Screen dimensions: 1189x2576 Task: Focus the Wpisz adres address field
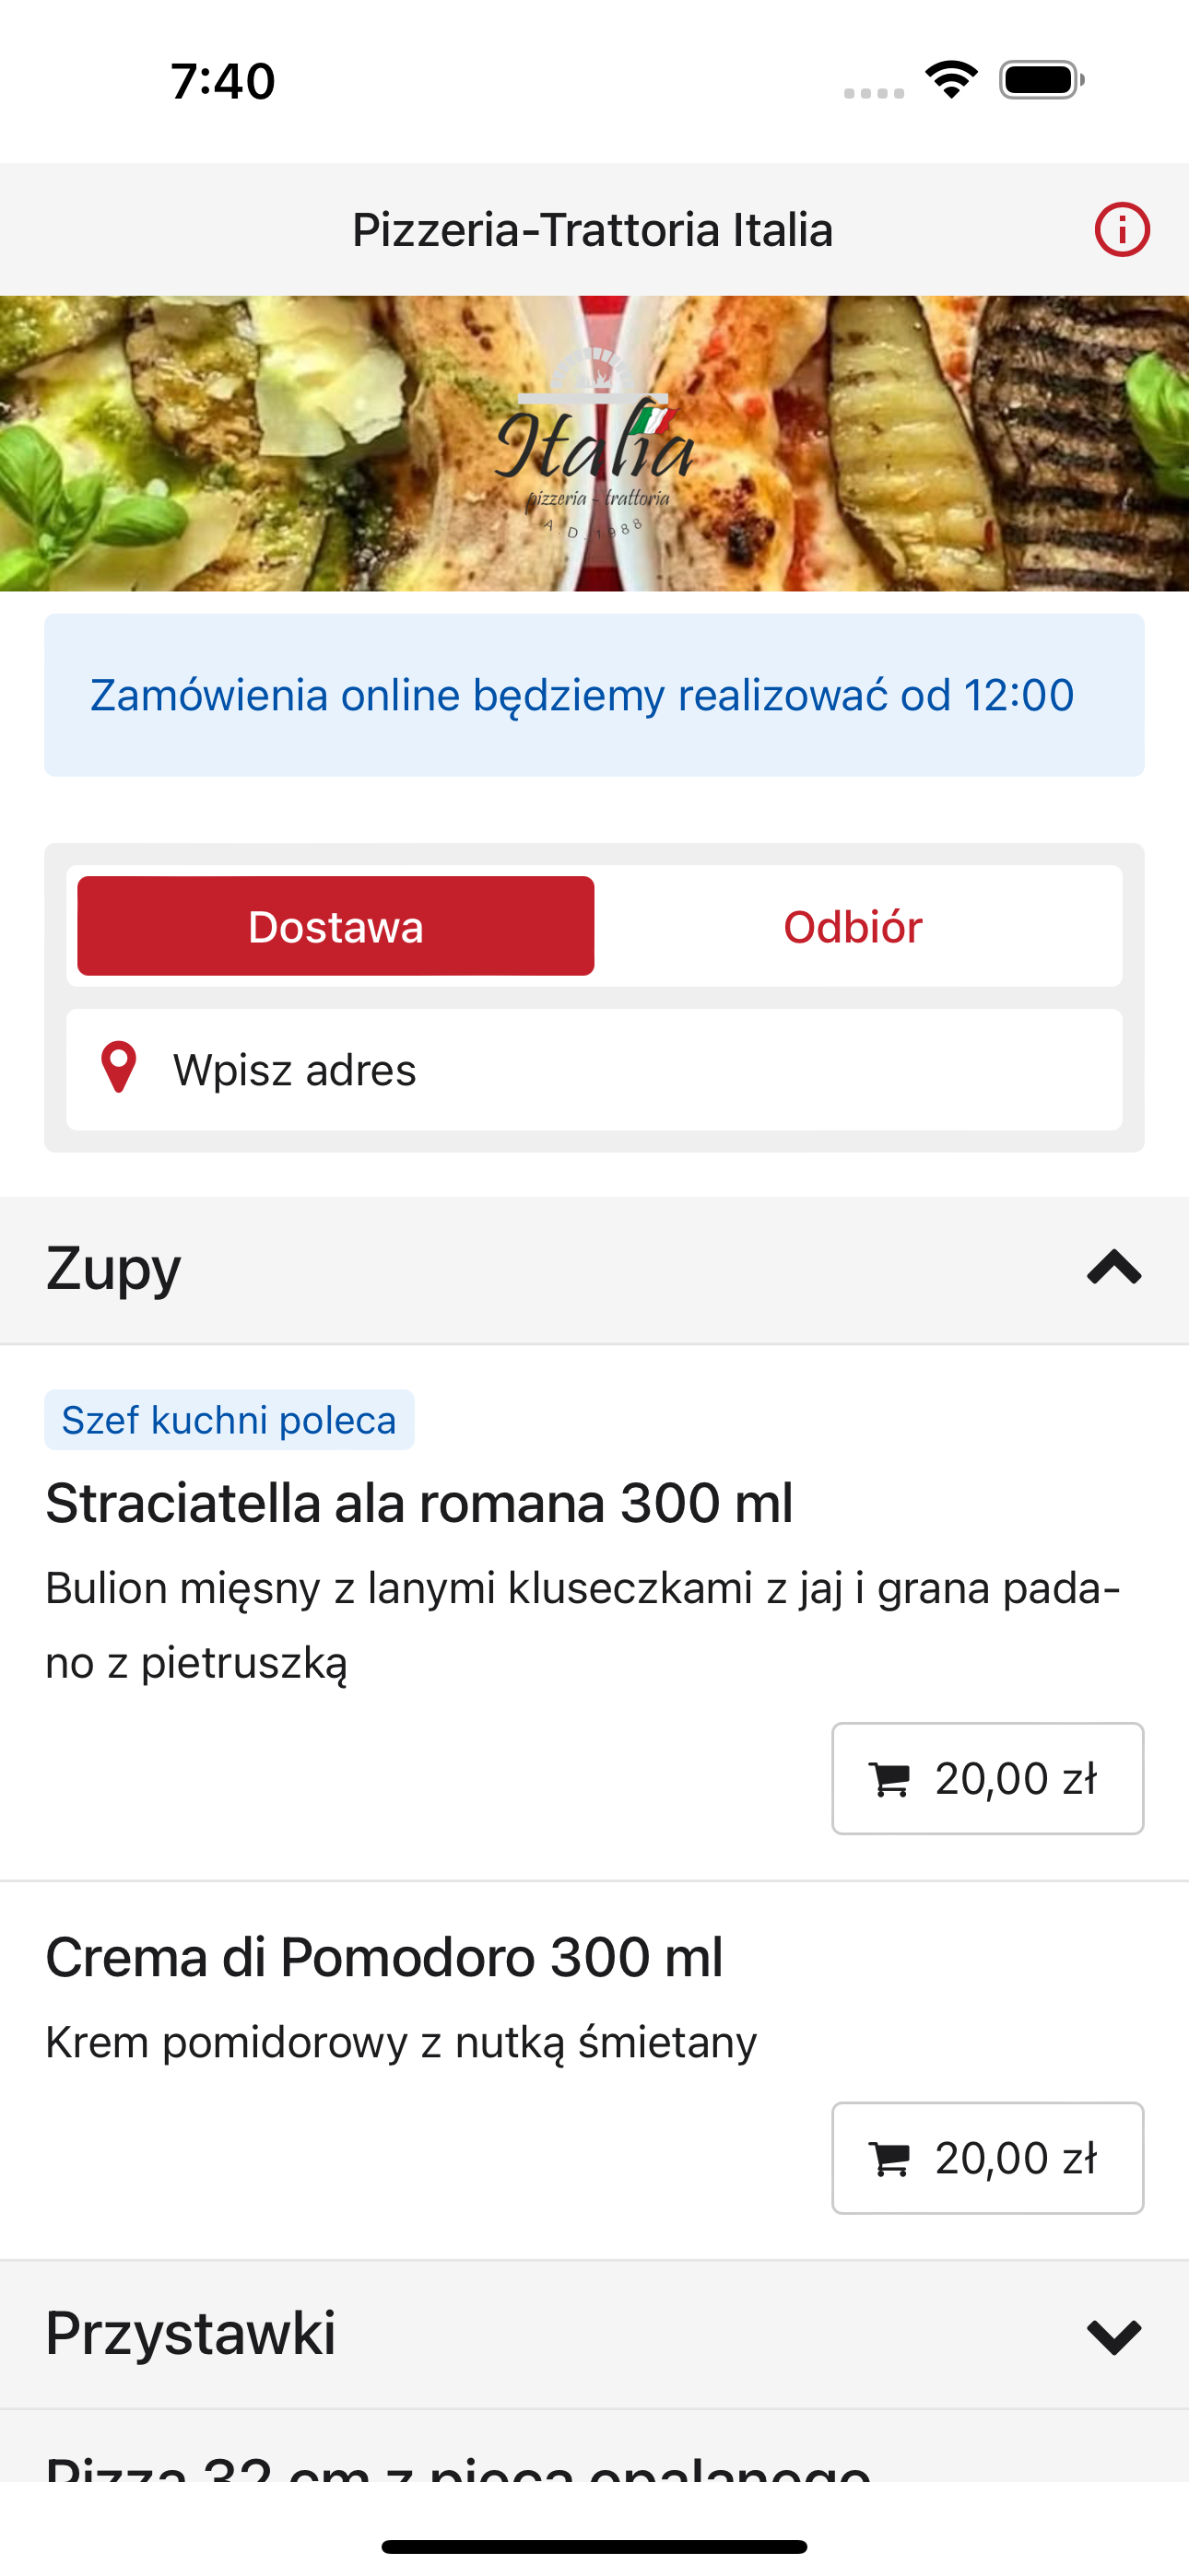(594, 1069)
